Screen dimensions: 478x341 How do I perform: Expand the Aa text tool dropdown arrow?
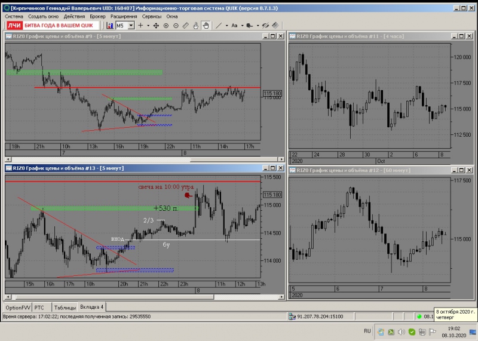click(242, 26)
